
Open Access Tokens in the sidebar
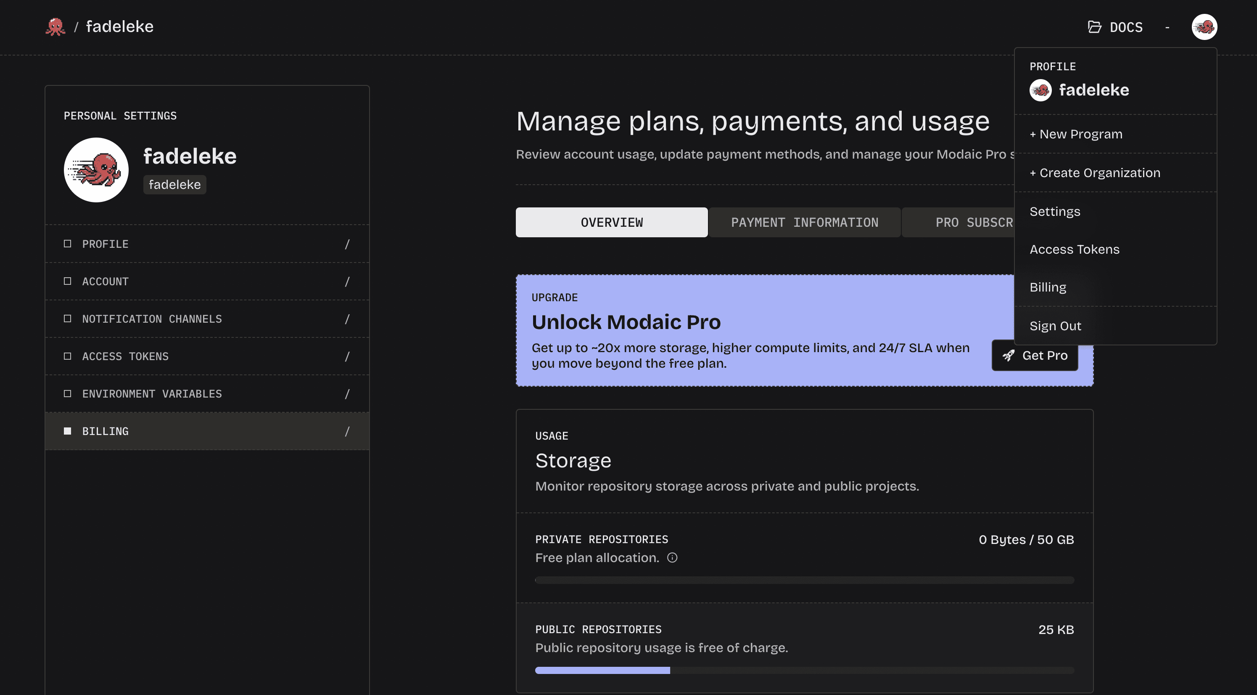207,356
